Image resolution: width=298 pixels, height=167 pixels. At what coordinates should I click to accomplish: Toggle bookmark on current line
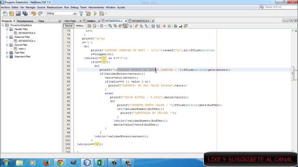click(x=146, y=26)
